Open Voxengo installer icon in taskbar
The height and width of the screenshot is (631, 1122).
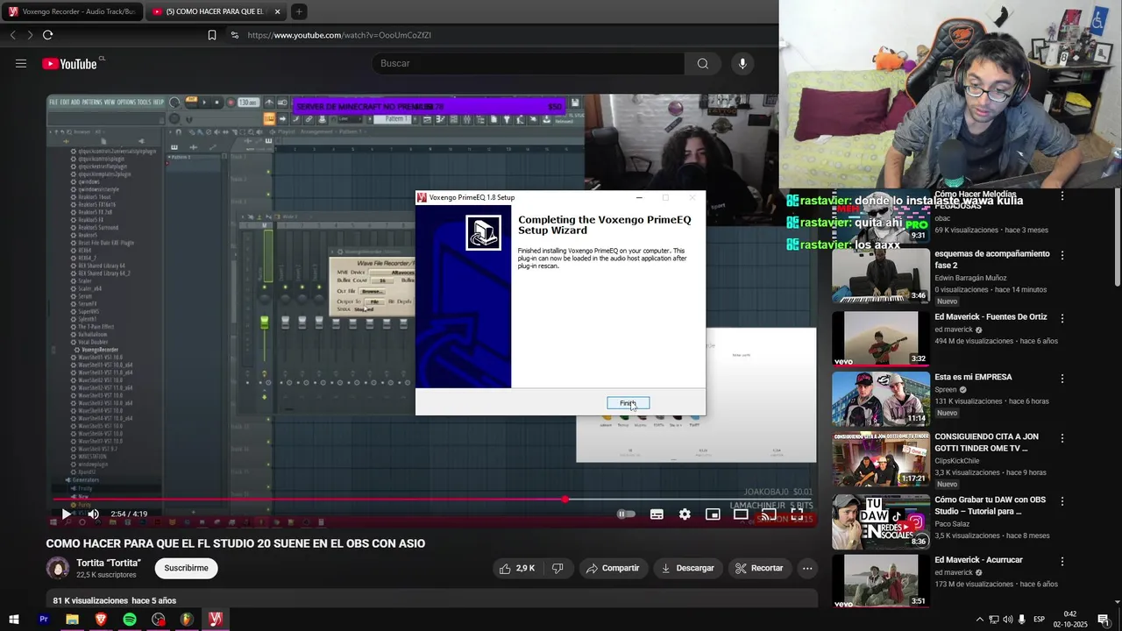point(216,620)
